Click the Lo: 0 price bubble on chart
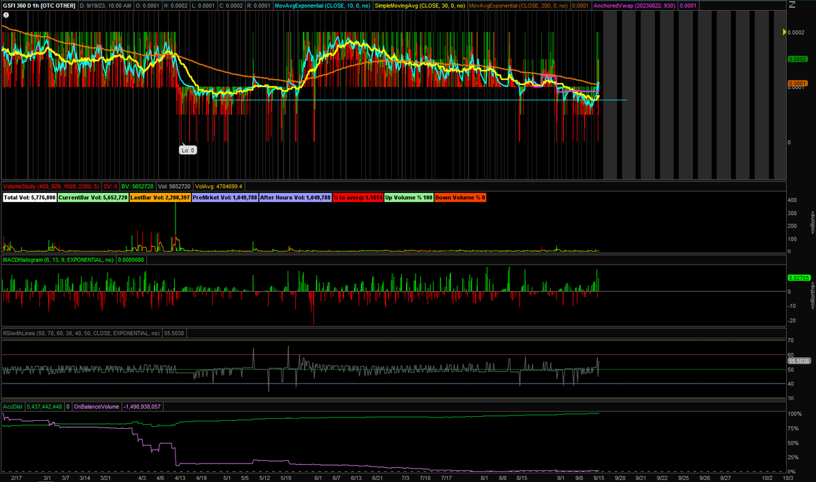816x482 pixels. click(188, 150)
